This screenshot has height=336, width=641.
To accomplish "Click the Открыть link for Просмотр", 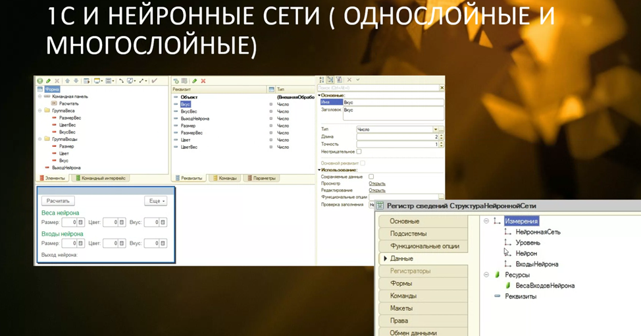I will click(x=377, y=184).
